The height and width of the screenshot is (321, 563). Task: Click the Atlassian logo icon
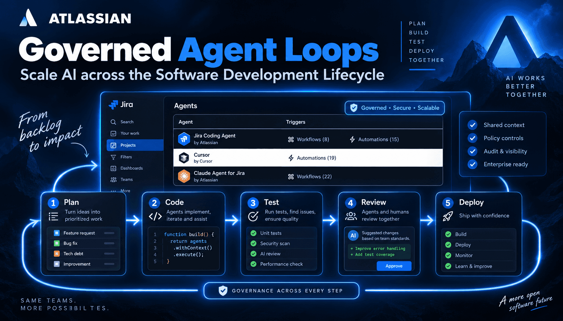(x=28, y=18)
